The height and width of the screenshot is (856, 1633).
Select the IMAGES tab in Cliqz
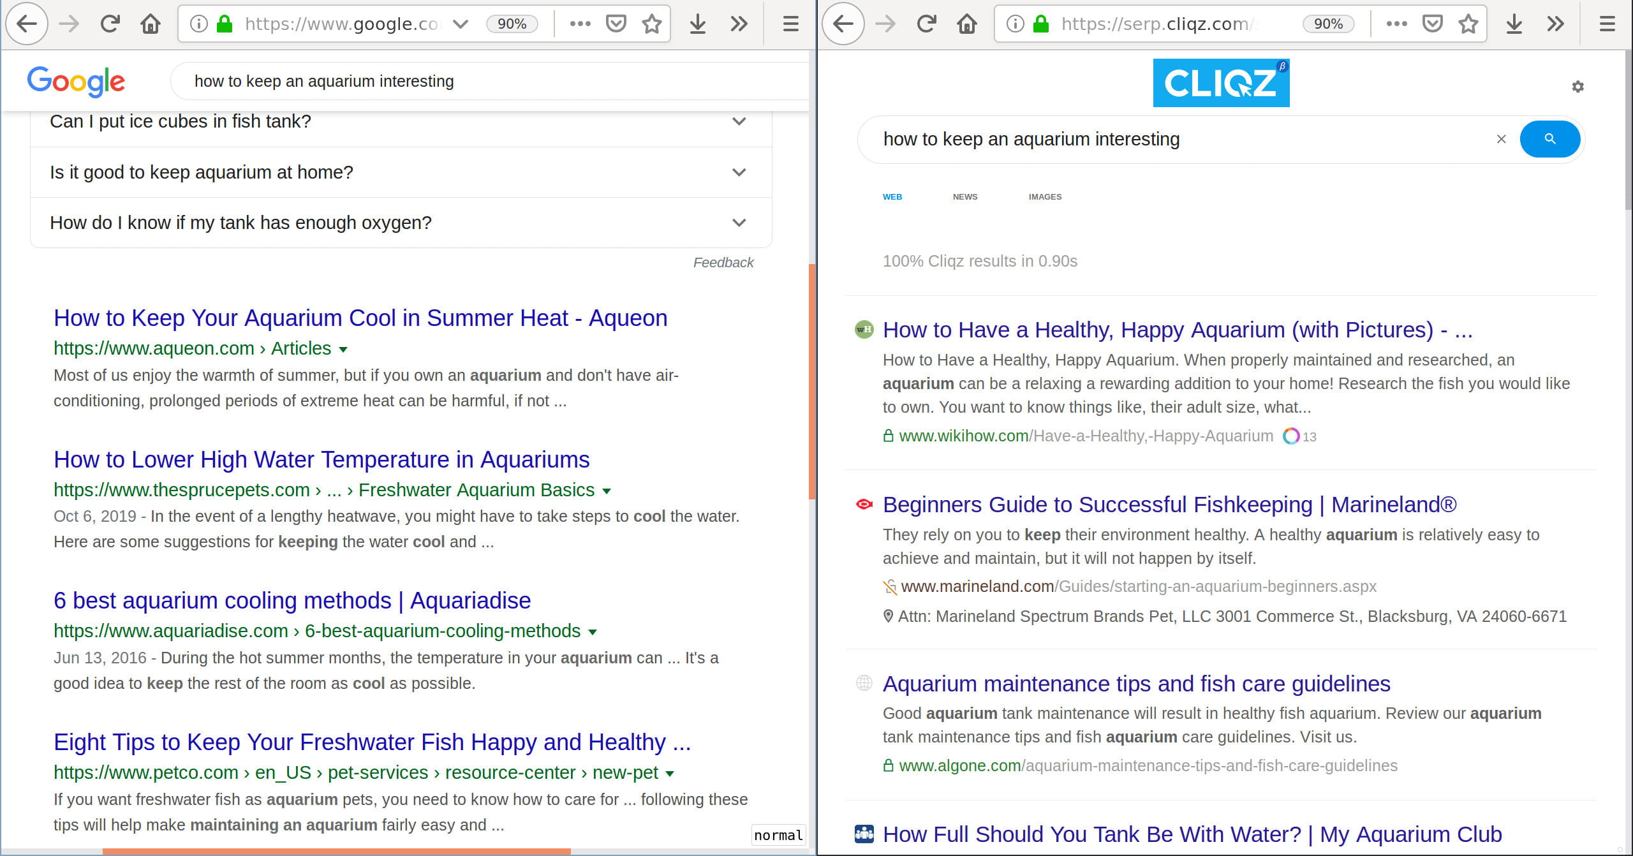coord(1045,197)
